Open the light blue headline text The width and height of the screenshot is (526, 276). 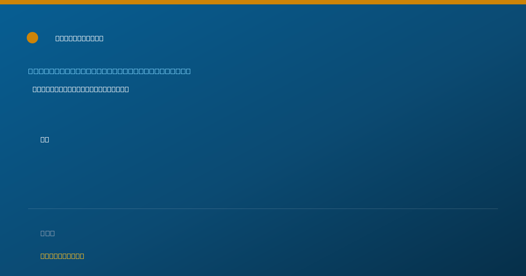[x=110, y=71]
